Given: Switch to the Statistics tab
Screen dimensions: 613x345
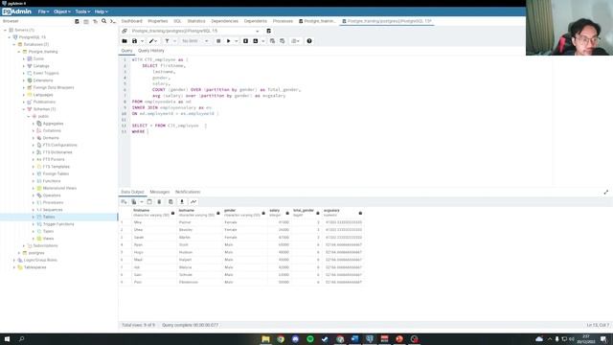Looking at the screenshot, I should [x=196, y=21].
